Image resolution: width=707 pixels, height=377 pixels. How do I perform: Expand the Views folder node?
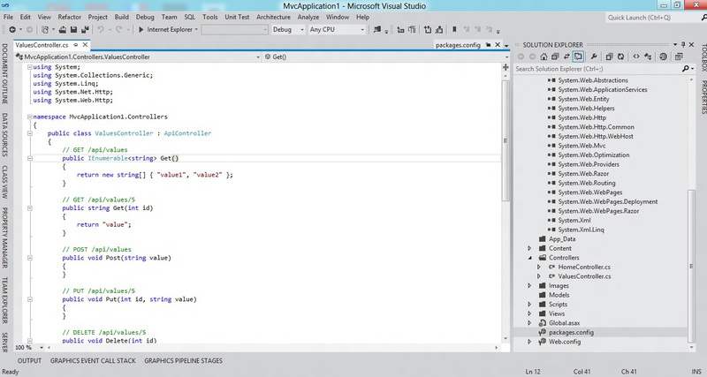529,313
